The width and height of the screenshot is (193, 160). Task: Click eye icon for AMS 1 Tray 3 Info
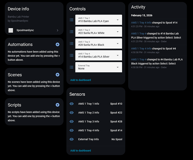click(x=72, y=122)
